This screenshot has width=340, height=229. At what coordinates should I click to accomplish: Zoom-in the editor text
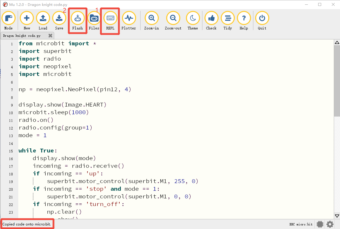click(x=151, y=21)
